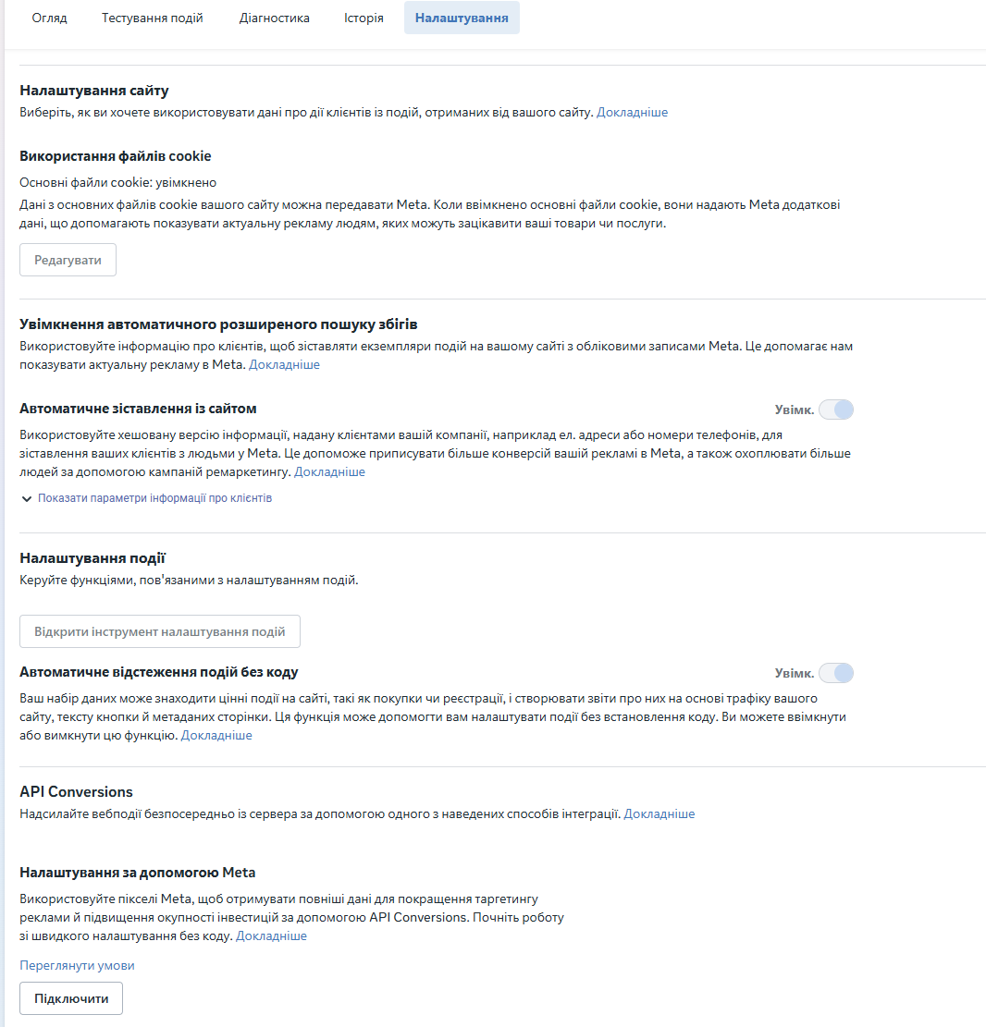Viewport: 986px width, 1027px height.
Task: Open the Діагностика tab
Action: point(274,18)
